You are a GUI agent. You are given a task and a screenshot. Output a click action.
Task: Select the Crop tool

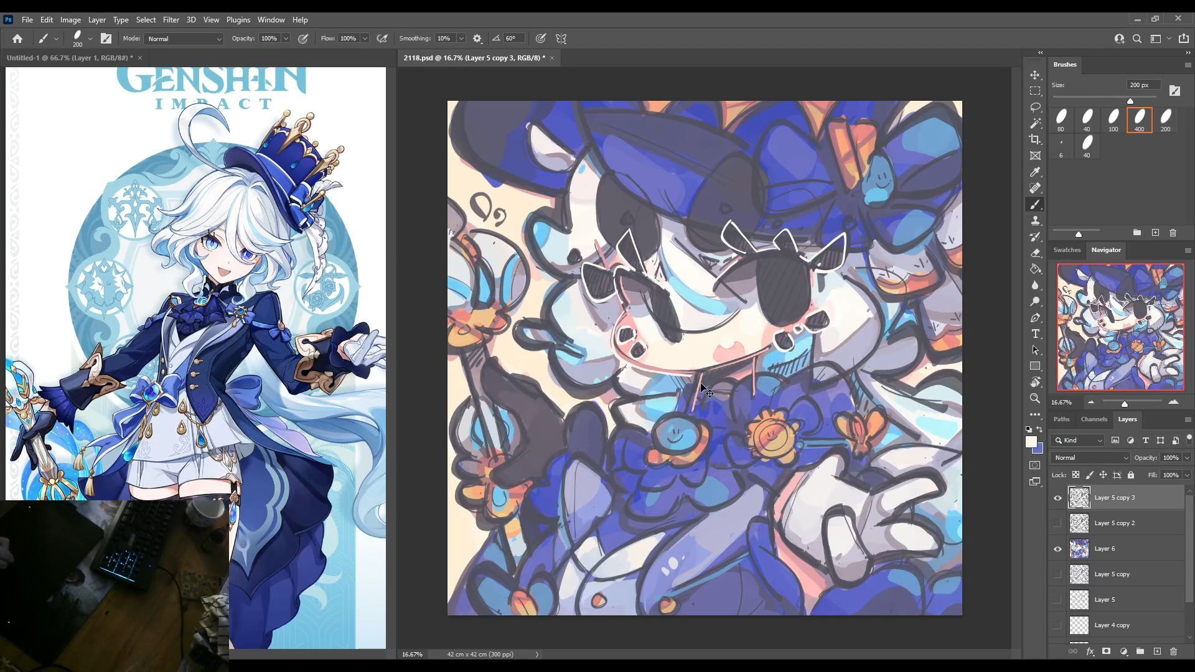coord(1035,139)
